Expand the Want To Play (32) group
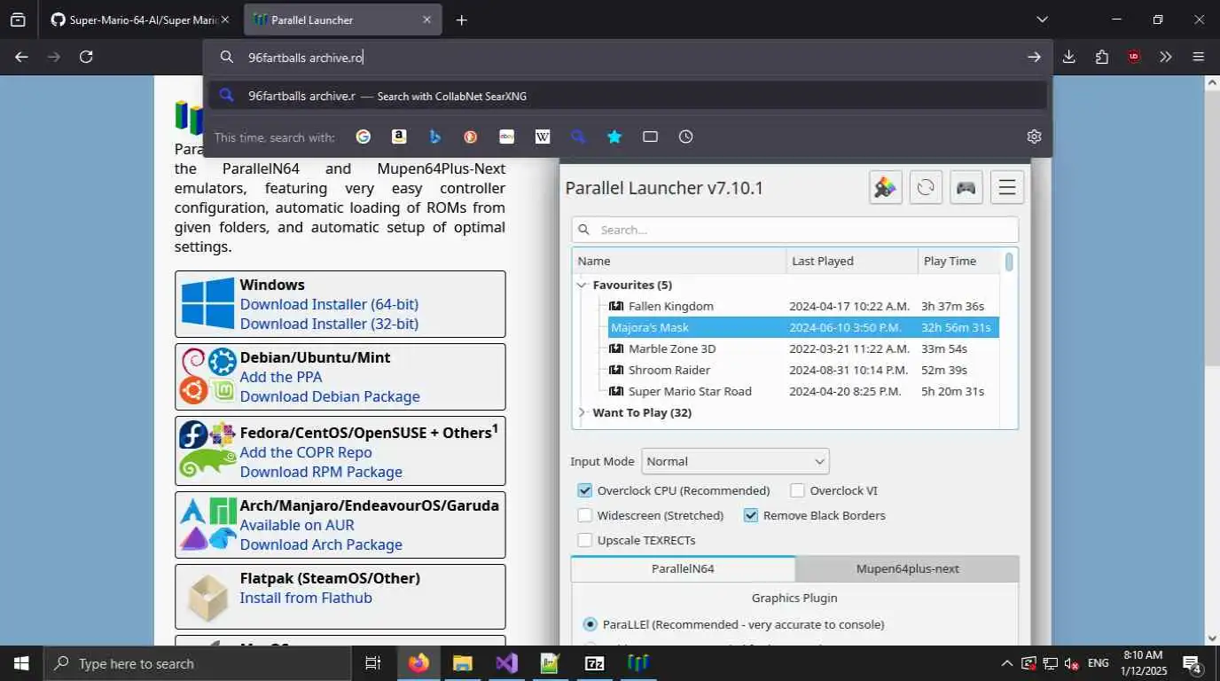 click(582, 412)
